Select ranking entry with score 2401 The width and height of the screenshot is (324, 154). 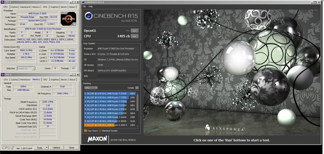coord(110,94)
